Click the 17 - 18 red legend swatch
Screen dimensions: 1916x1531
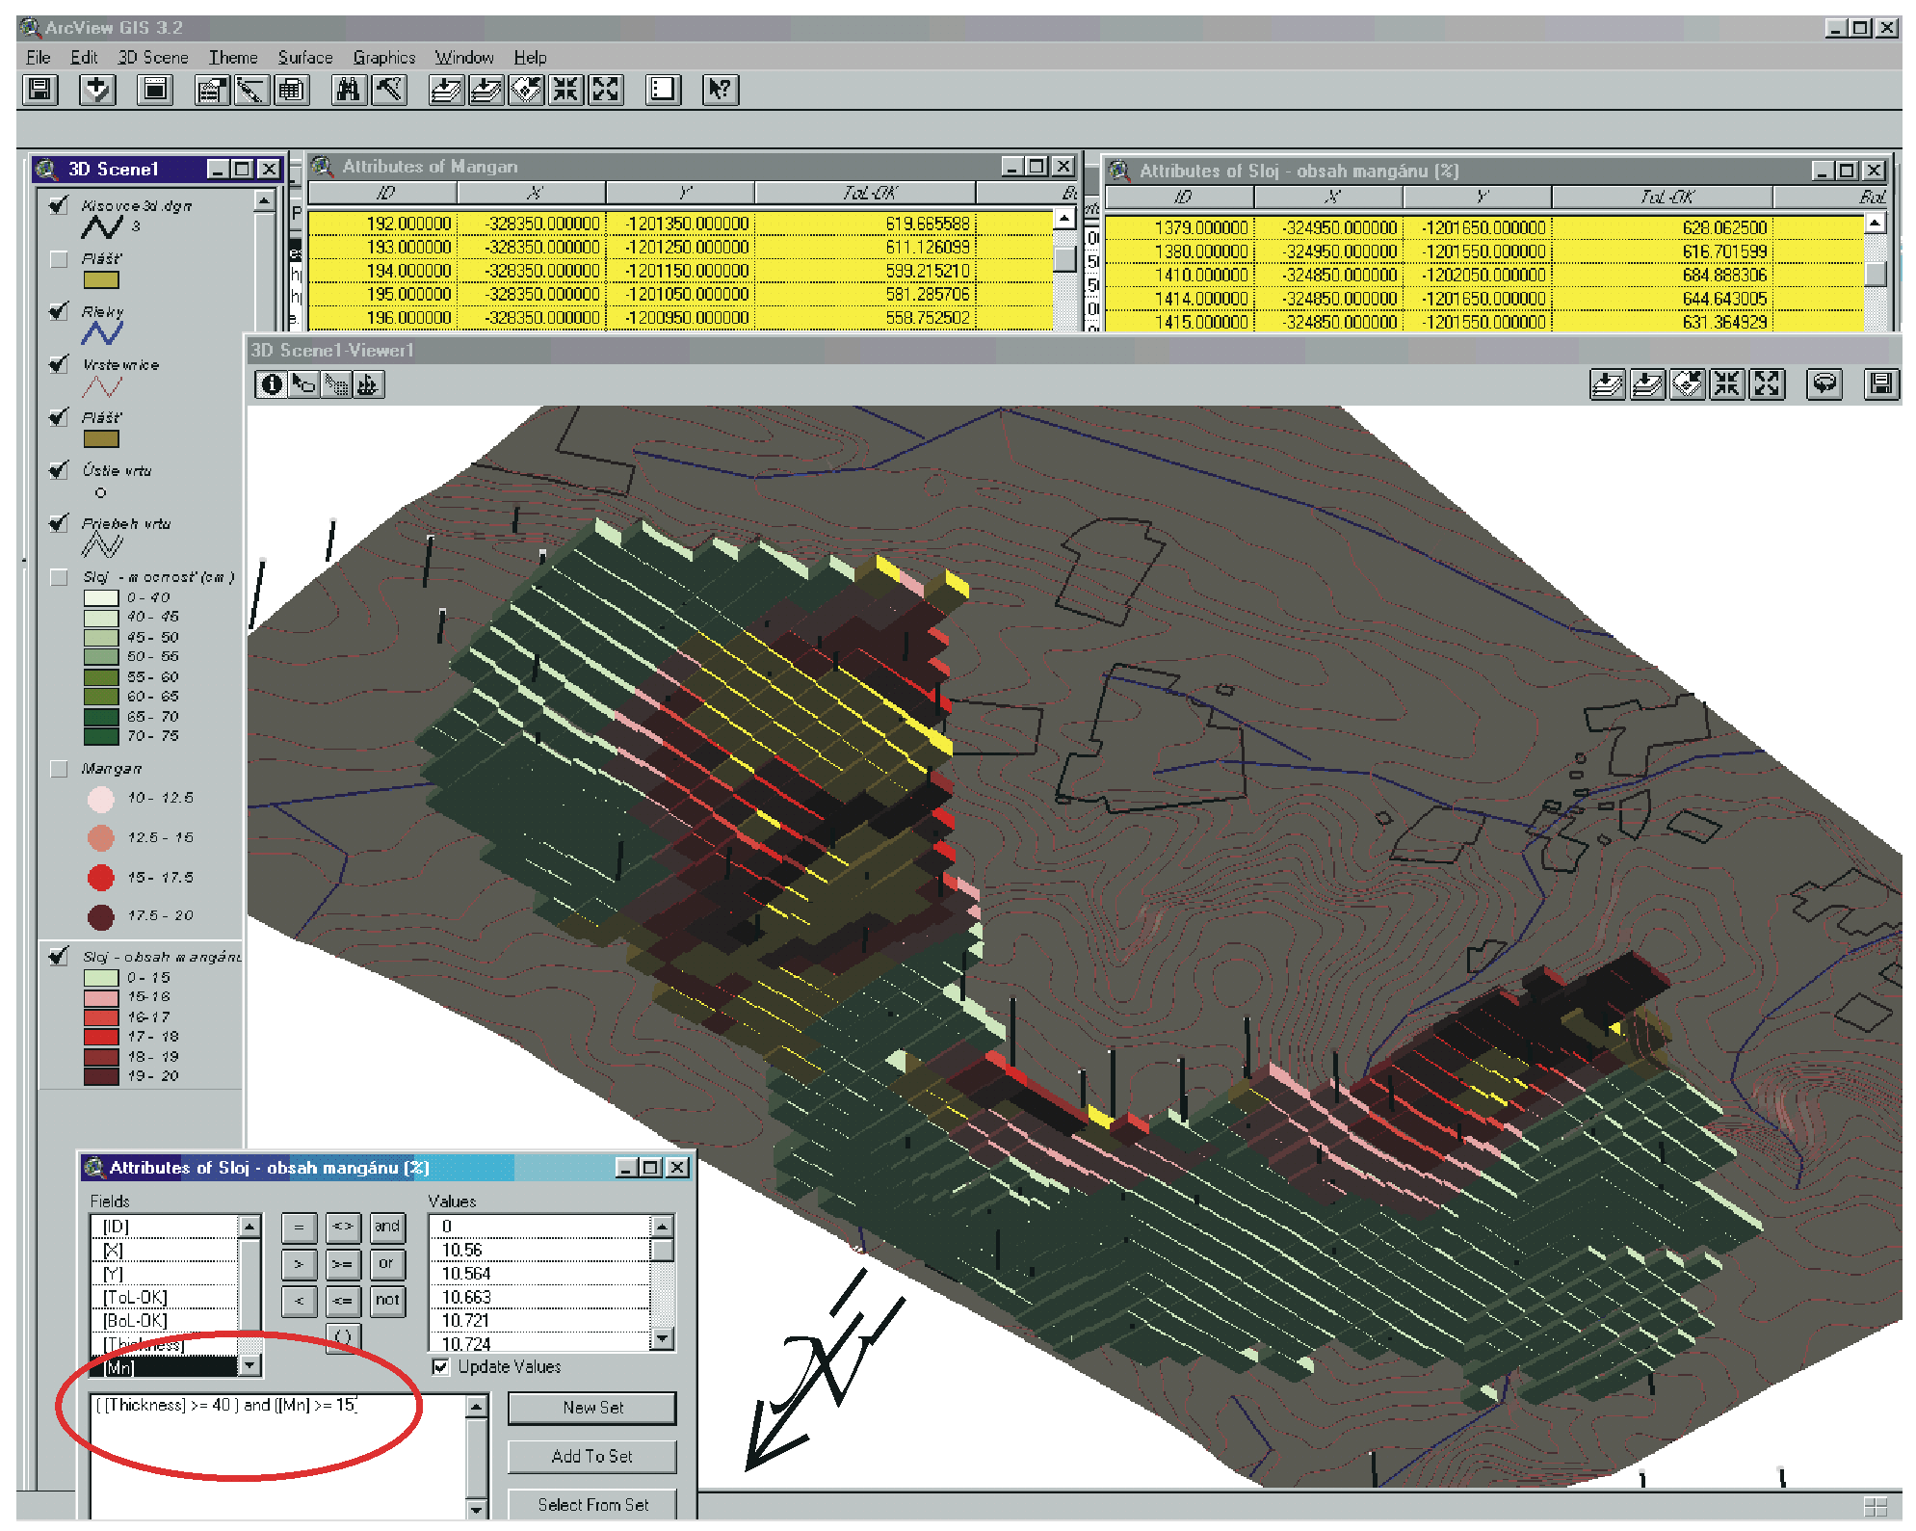point(101,1037)
